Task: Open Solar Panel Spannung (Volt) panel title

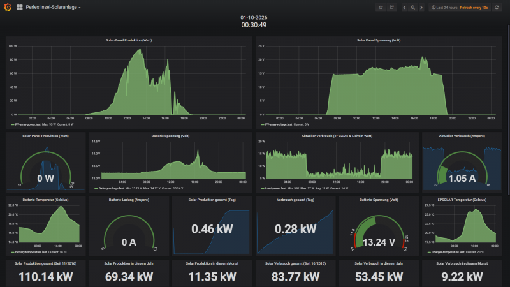Action: coord(379,40)
